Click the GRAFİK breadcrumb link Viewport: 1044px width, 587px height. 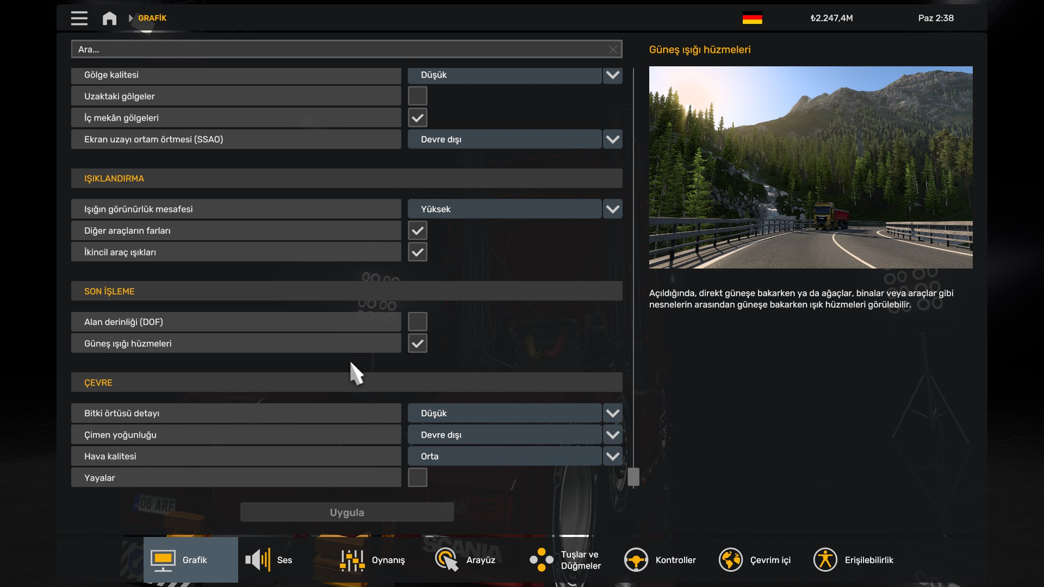click(152, 18)
